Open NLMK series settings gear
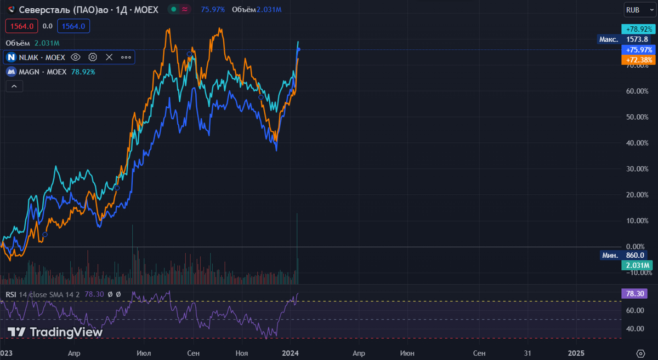This screenshot has width=658, height=360. click(x=93, y=57)
